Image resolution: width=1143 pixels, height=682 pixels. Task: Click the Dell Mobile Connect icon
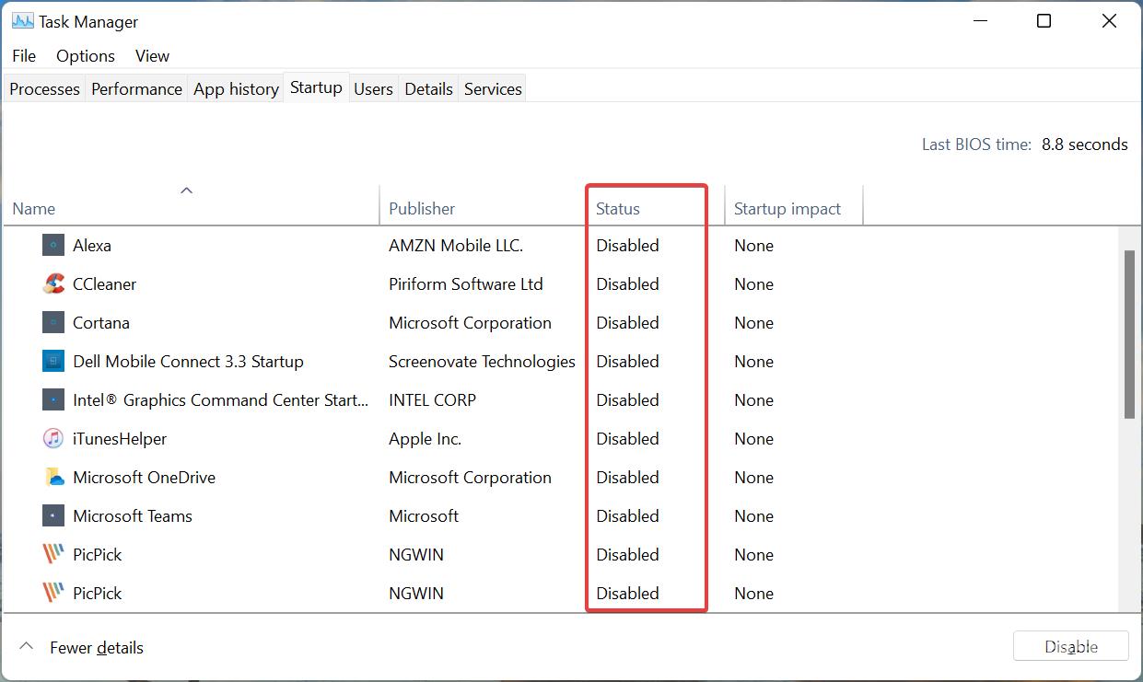53,362
